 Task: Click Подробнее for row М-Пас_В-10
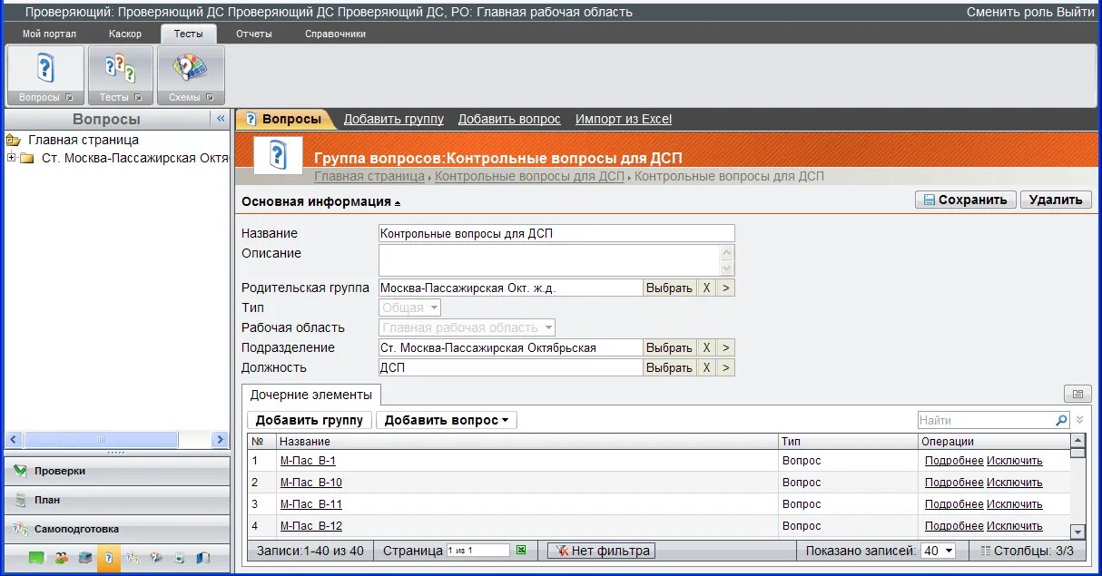[954, 483]
